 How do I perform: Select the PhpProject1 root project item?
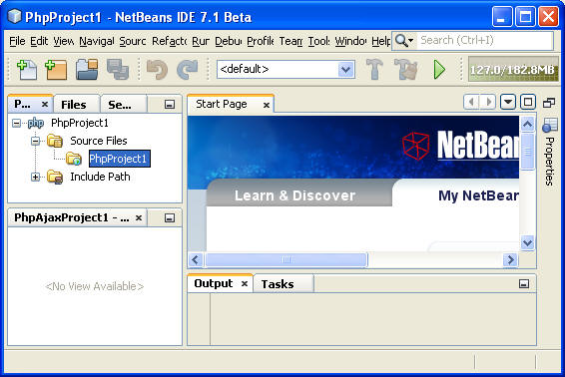coord(80,123)
